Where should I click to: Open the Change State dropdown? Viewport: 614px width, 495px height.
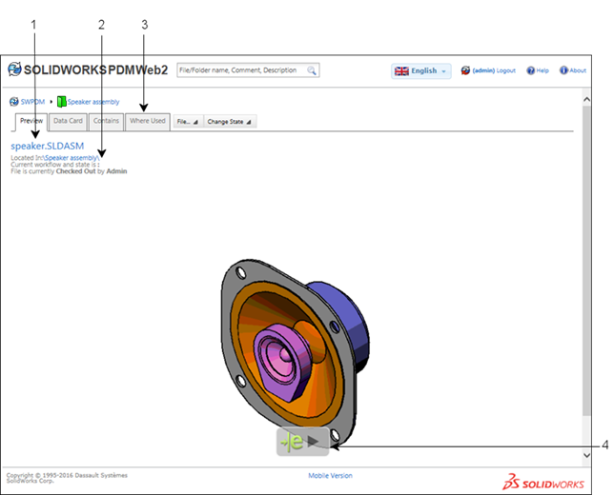point(229,122)
